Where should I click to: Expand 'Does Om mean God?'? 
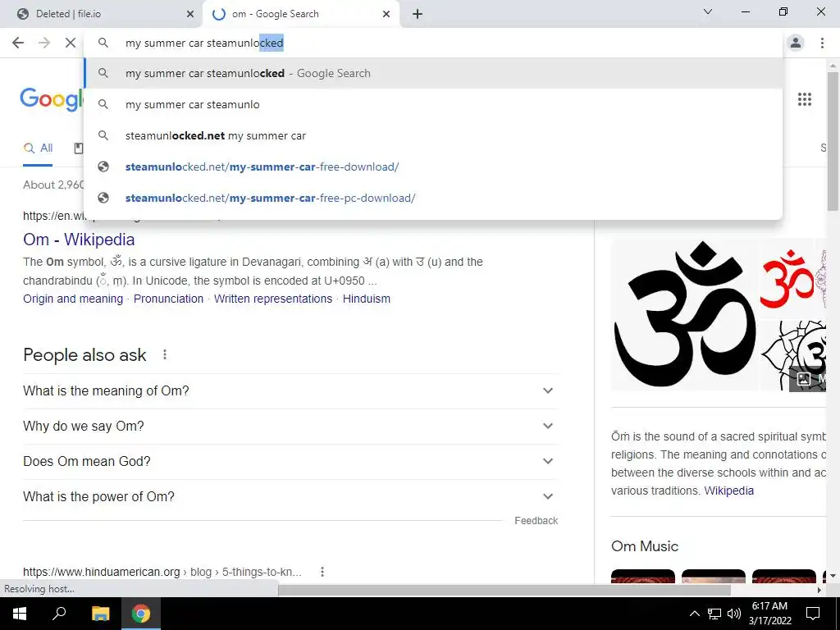click(x=290, y=462)
